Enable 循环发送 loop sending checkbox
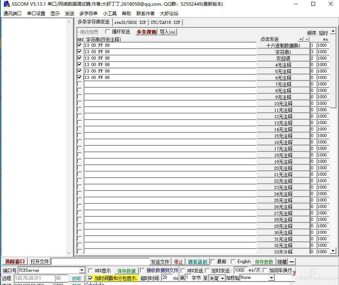 [x=108, y=32]
